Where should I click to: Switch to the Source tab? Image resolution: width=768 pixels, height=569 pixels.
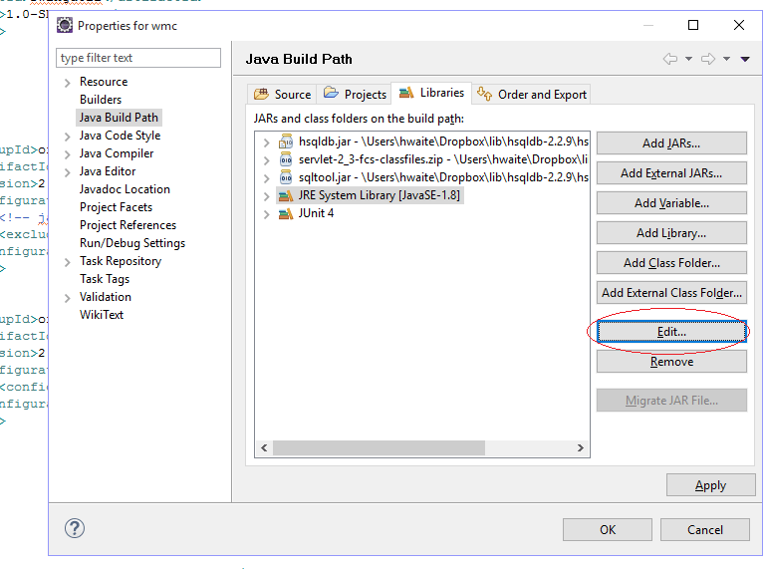(283, 94)
